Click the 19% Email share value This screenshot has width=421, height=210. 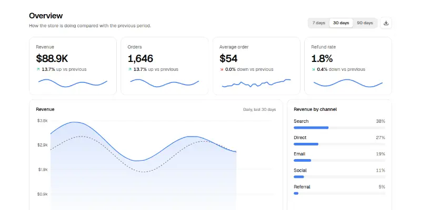click(380, 154)
